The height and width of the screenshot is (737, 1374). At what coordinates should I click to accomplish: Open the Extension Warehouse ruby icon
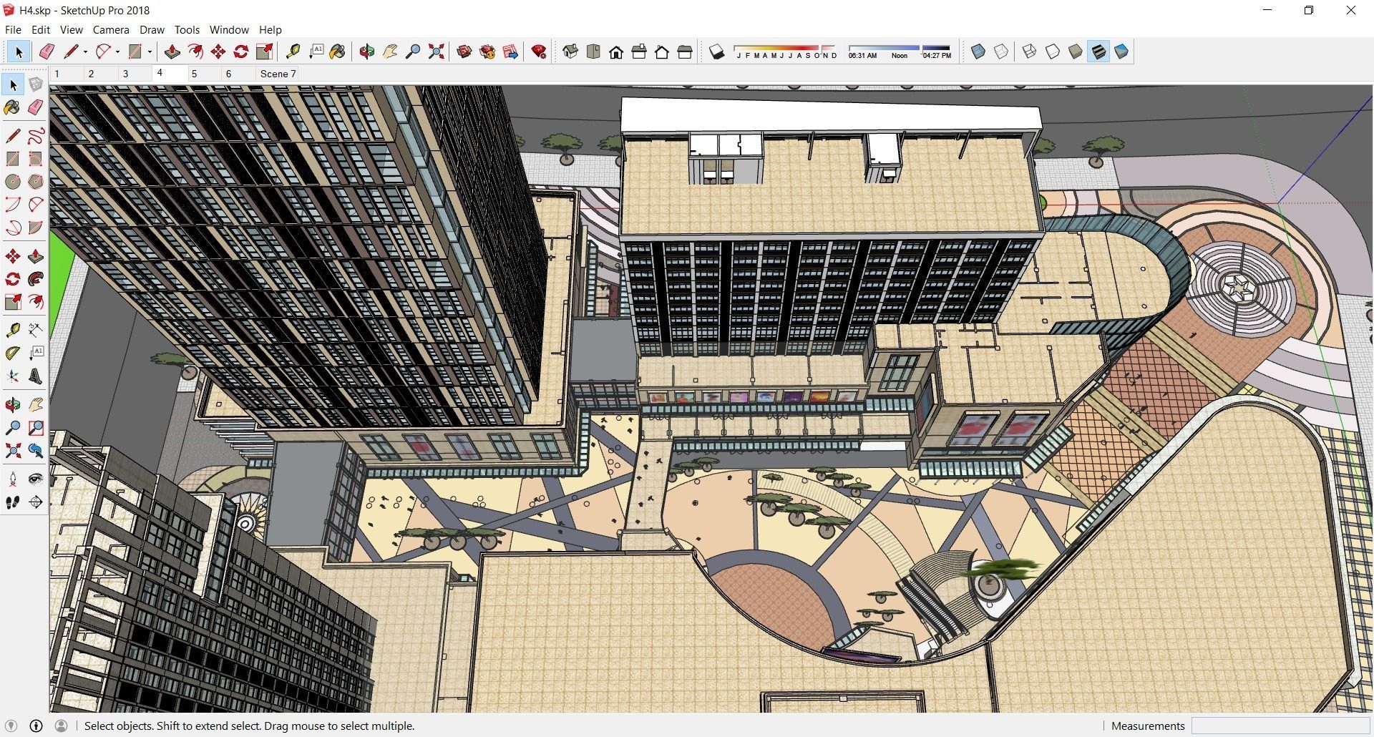(539, 52)
